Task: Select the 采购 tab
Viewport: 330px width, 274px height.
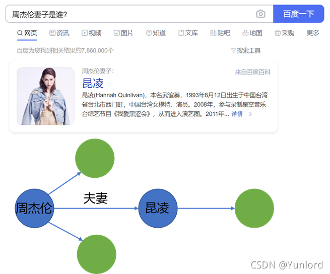Action: 285,33
